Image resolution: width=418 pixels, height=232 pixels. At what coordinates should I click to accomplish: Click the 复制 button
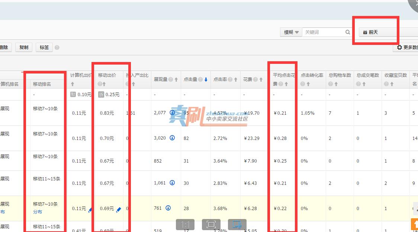pyautogui.click(x=24, y=48)
